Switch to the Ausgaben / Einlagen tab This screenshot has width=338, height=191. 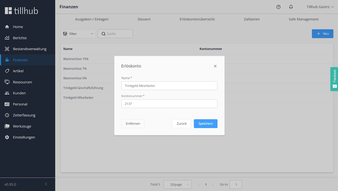click(x=92, y=19)
